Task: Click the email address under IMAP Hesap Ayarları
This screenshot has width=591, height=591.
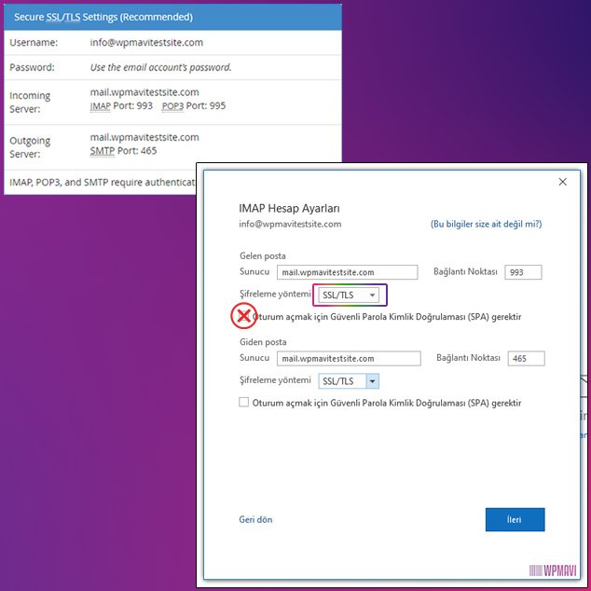Action: (x=290, y=224)
